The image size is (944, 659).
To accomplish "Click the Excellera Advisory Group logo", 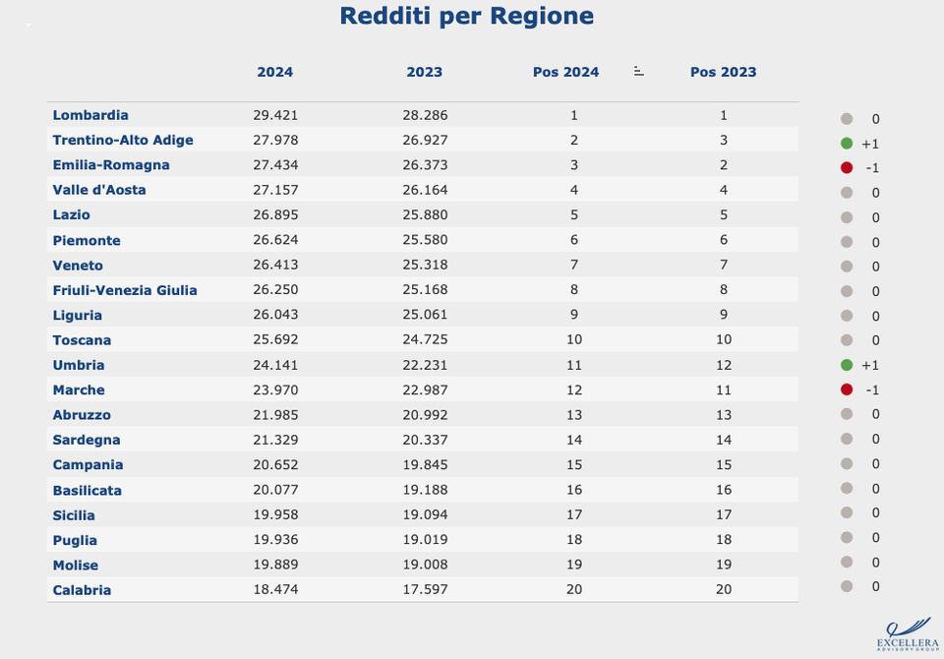I will click(x=905, y=633).
